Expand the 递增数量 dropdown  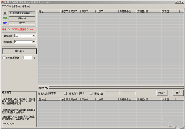tap(34, 41)
